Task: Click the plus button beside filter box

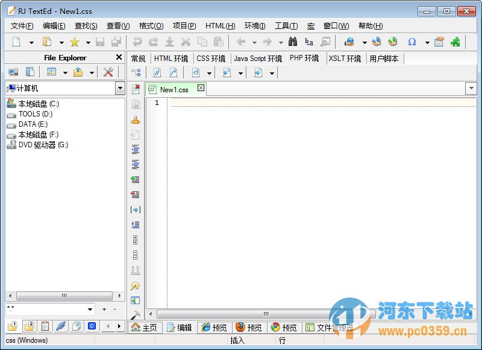Action: (104, 310)
